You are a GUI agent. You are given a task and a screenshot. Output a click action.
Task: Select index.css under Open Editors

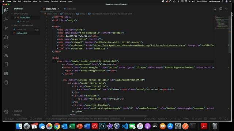coord(24,21)
